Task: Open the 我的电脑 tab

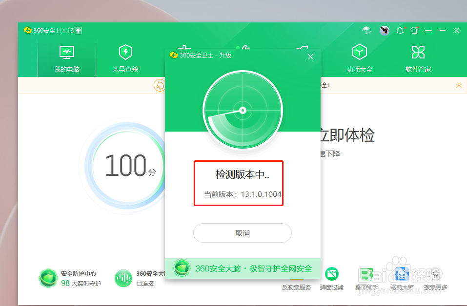Action: 67,58
